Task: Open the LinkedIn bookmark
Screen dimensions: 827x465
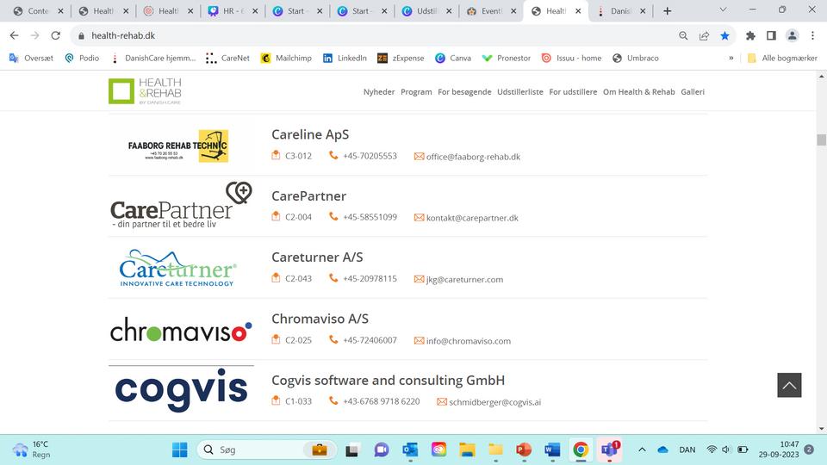Action: tap(345, 58)
